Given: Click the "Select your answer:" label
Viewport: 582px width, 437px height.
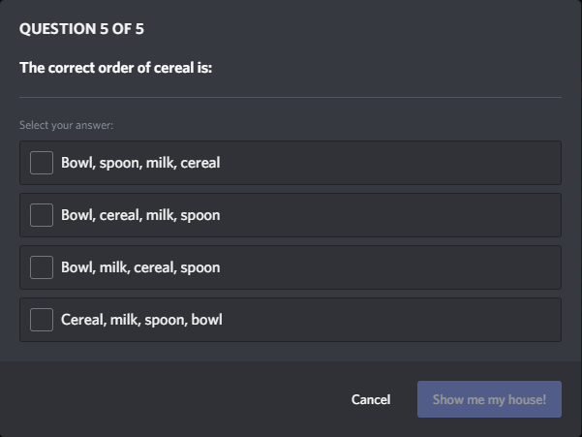Looking at the screenshot, I should (x=67, y=125).
